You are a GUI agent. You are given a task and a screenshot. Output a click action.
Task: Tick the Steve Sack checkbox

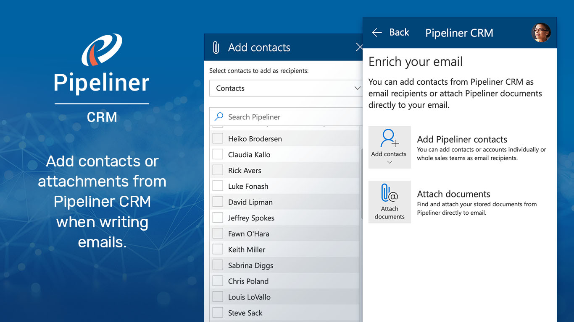218,313
